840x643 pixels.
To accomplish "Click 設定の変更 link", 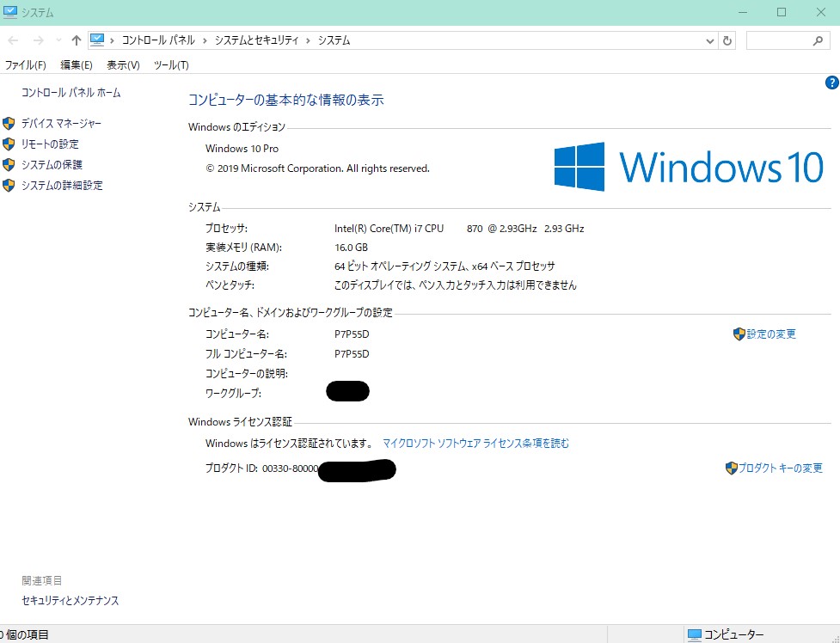I will pyautogui.click(x=770, y=334).
